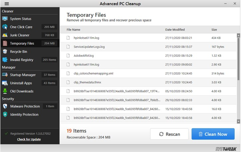Click file icon beside clip_themedata.thmx
Image resolution: width=241 pixels, height=152 pixels.
[68, 82]
